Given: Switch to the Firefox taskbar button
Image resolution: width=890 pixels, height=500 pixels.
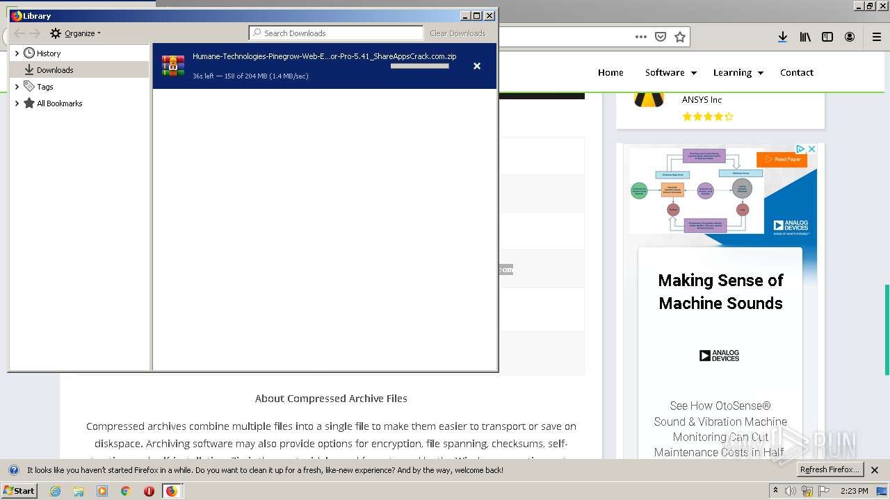Looking at the screenshot, I should tap(171, 491).
